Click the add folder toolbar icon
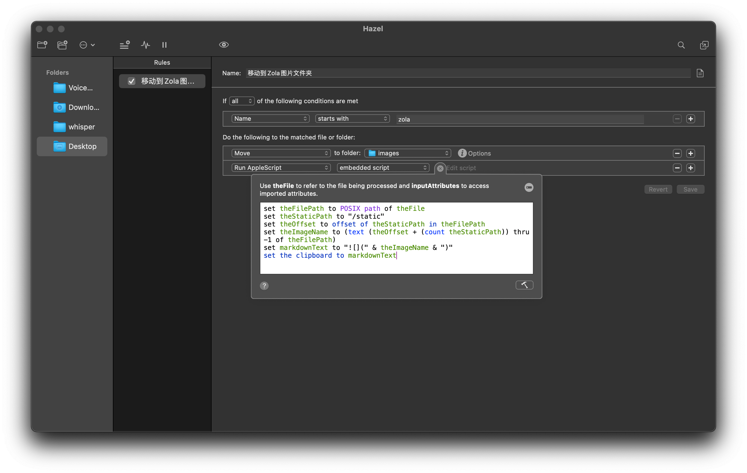The image size is (747, 473). point(42,45)
